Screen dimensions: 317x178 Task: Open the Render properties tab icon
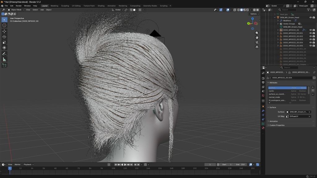tap(263, 78)
